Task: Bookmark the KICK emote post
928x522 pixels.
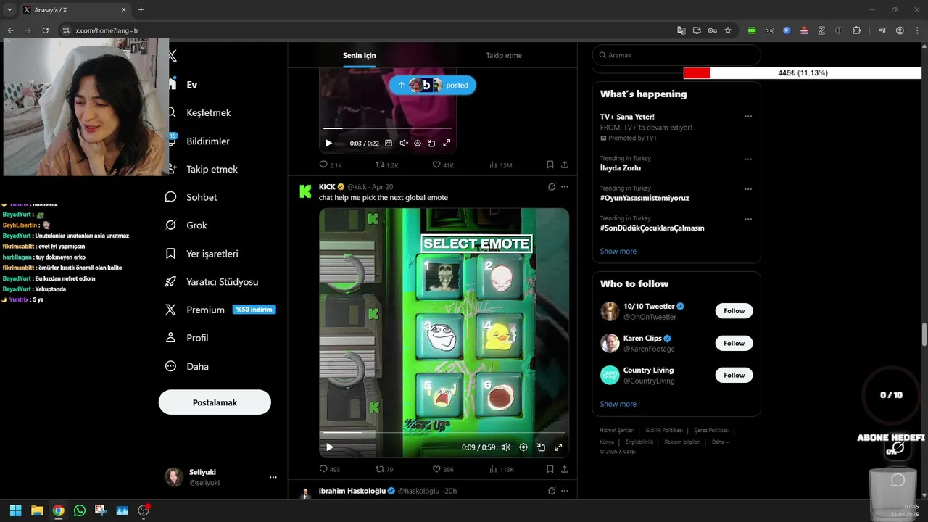Action: click(550, 469)
